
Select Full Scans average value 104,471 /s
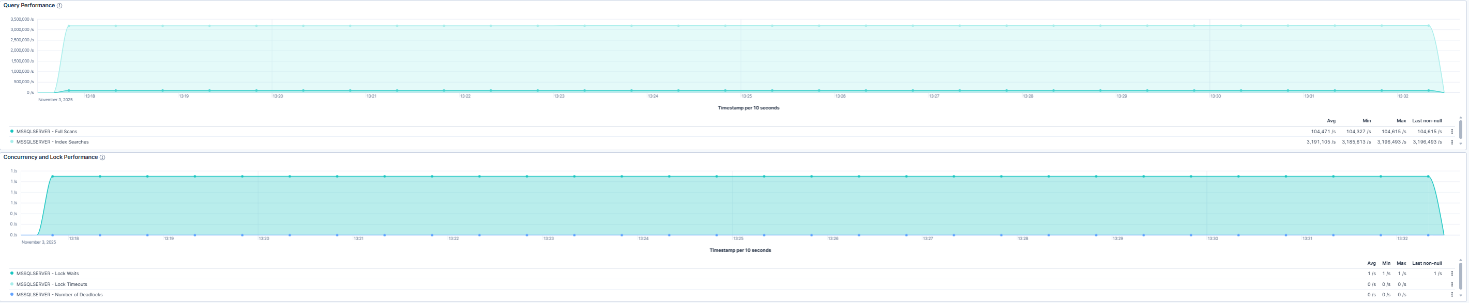click(x=1323, y=132)
